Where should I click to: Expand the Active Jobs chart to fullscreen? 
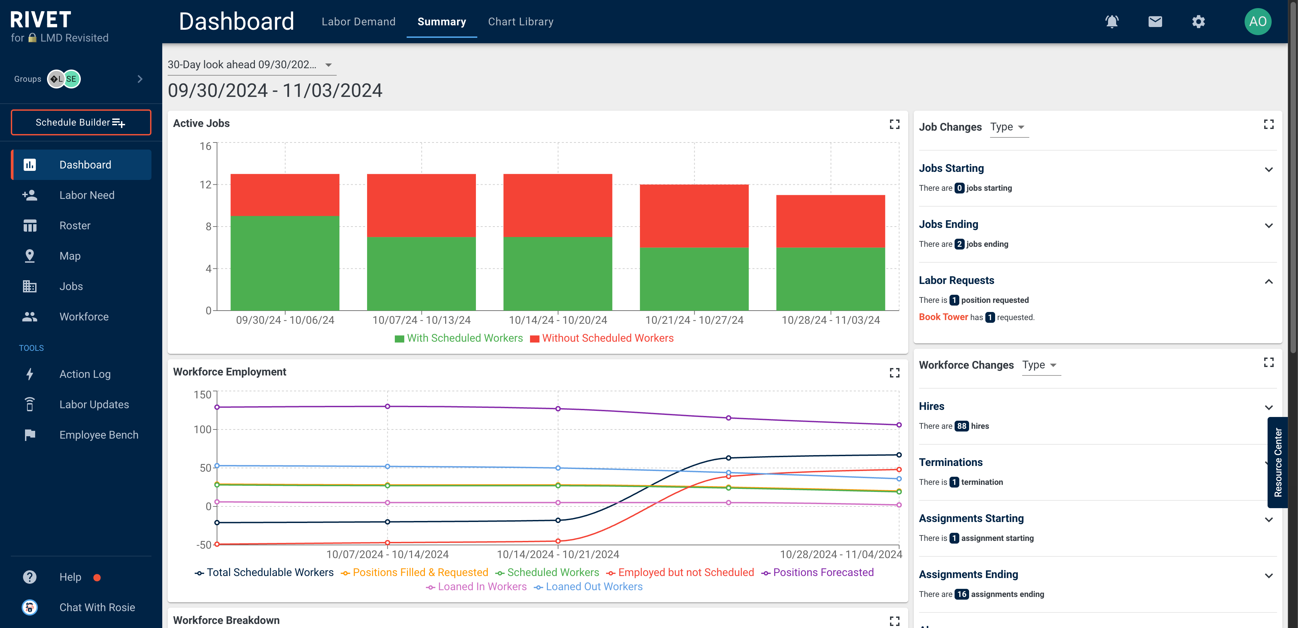click(x=894, y=124)
